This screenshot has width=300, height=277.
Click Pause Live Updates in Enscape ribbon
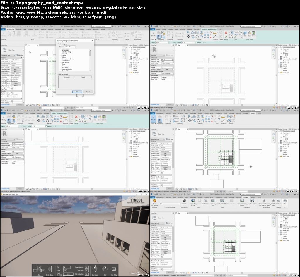(154, 202)
